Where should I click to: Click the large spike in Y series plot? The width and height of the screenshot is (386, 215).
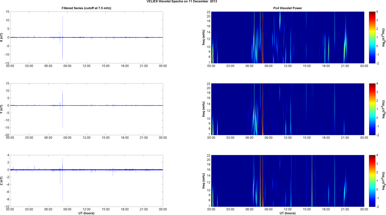[x=63, y=119]
